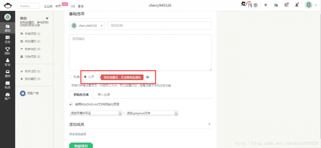Add new project via plus beside 项目
This screenshot has width=321, height=148.
coord(47,18)
